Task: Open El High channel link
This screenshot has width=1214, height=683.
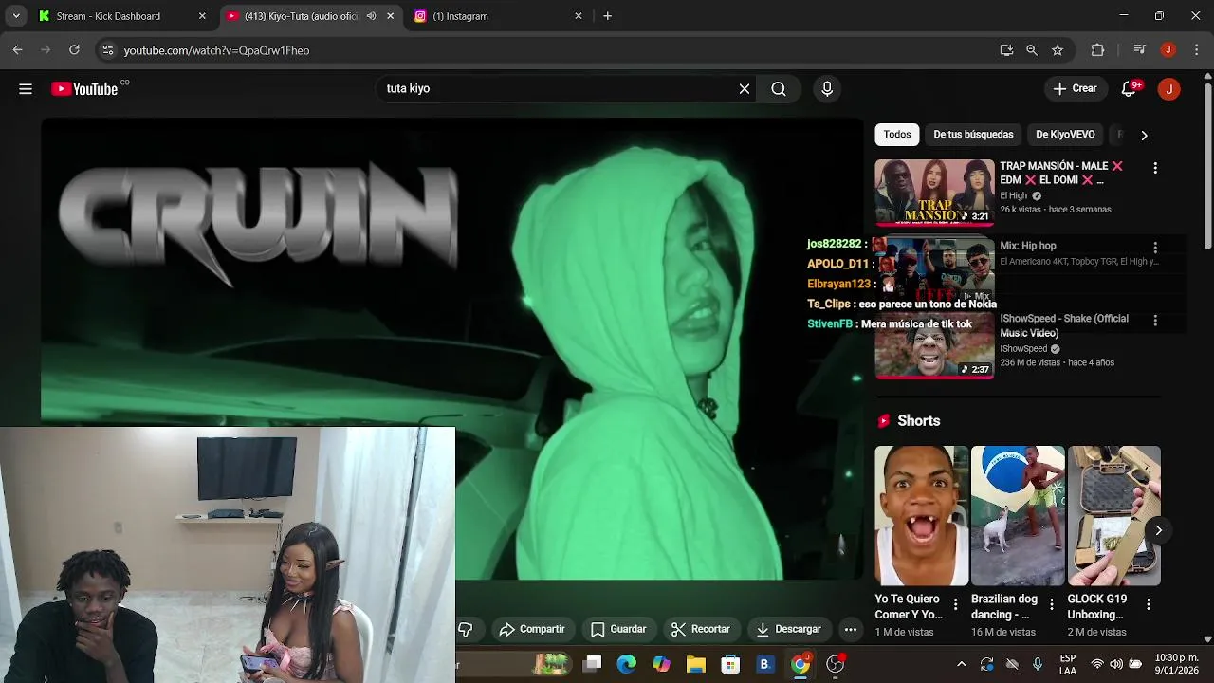Action: 1013,196
